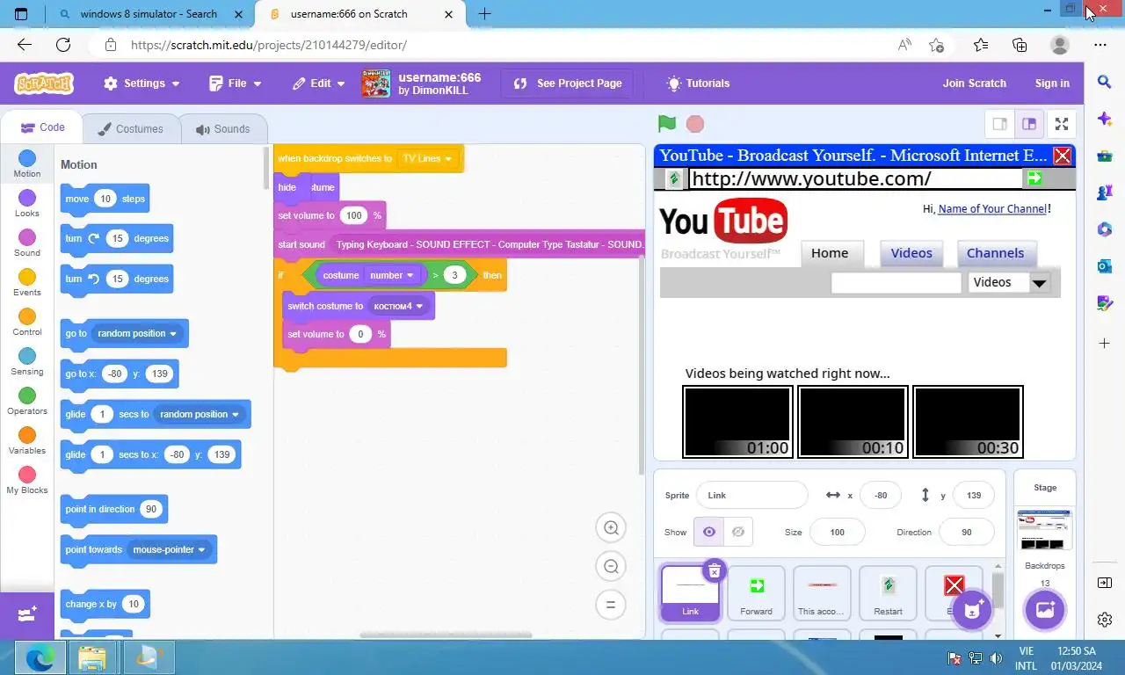Add this page to favorites star
The height and width of the screenshot is (675, 1125).
937,45
